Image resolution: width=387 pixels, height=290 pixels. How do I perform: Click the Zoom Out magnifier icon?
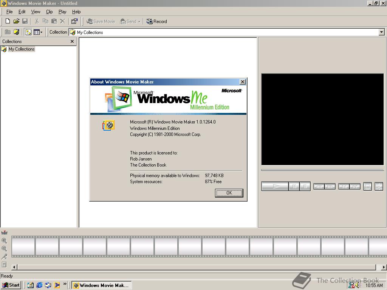click(4, 248)
